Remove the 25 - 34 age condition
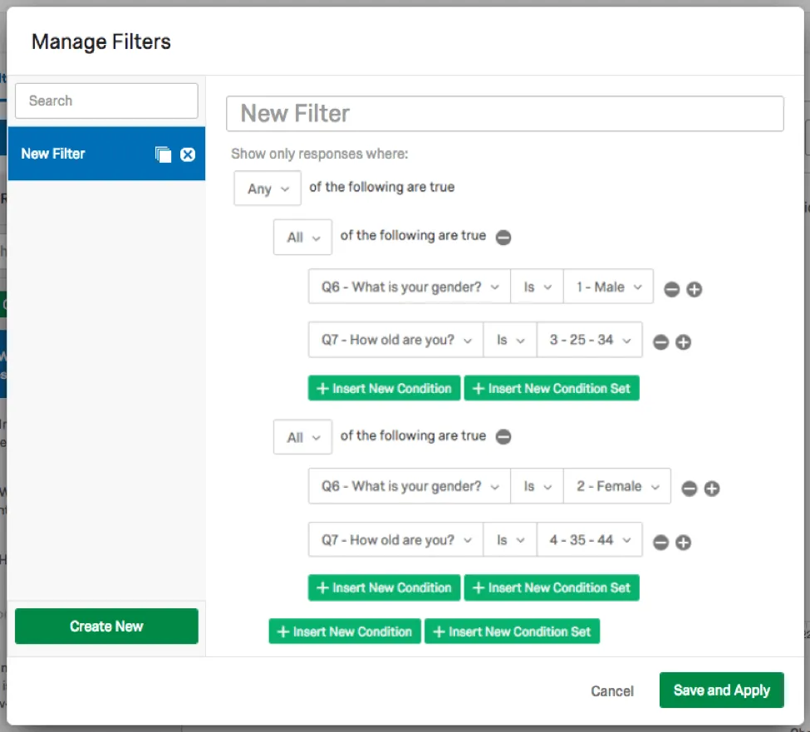This screenshot has width=810, height=732. point(660,342)
